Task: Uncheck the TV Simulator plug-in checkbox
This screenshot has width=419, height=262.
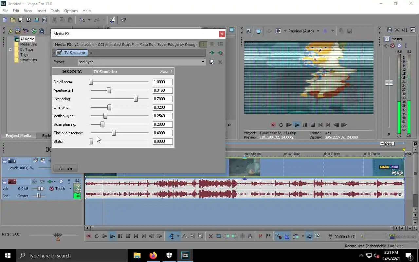Action: 59,53
